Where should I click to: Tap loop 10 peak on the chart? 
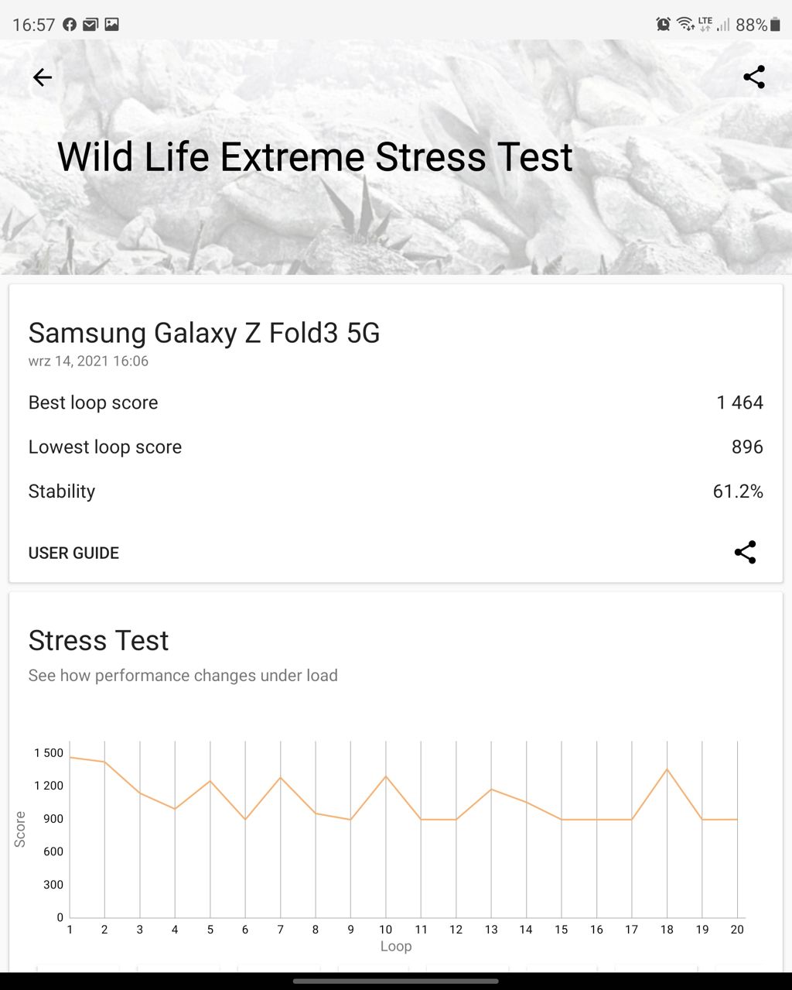386,776
